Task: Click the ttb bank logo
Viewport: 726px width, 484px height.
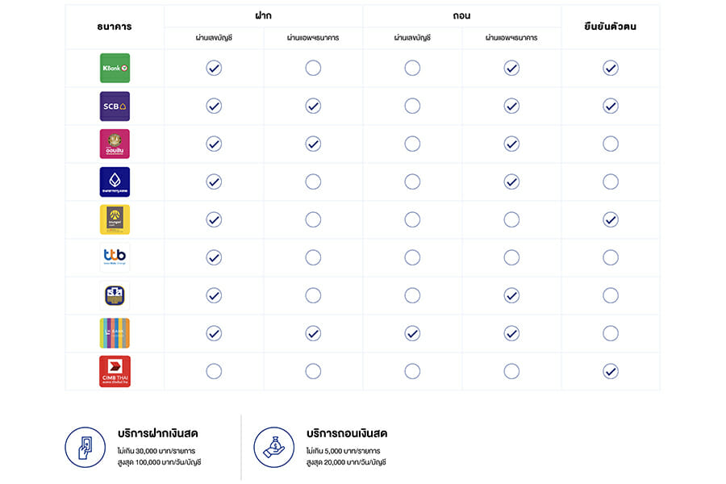Action: (115, 257)
